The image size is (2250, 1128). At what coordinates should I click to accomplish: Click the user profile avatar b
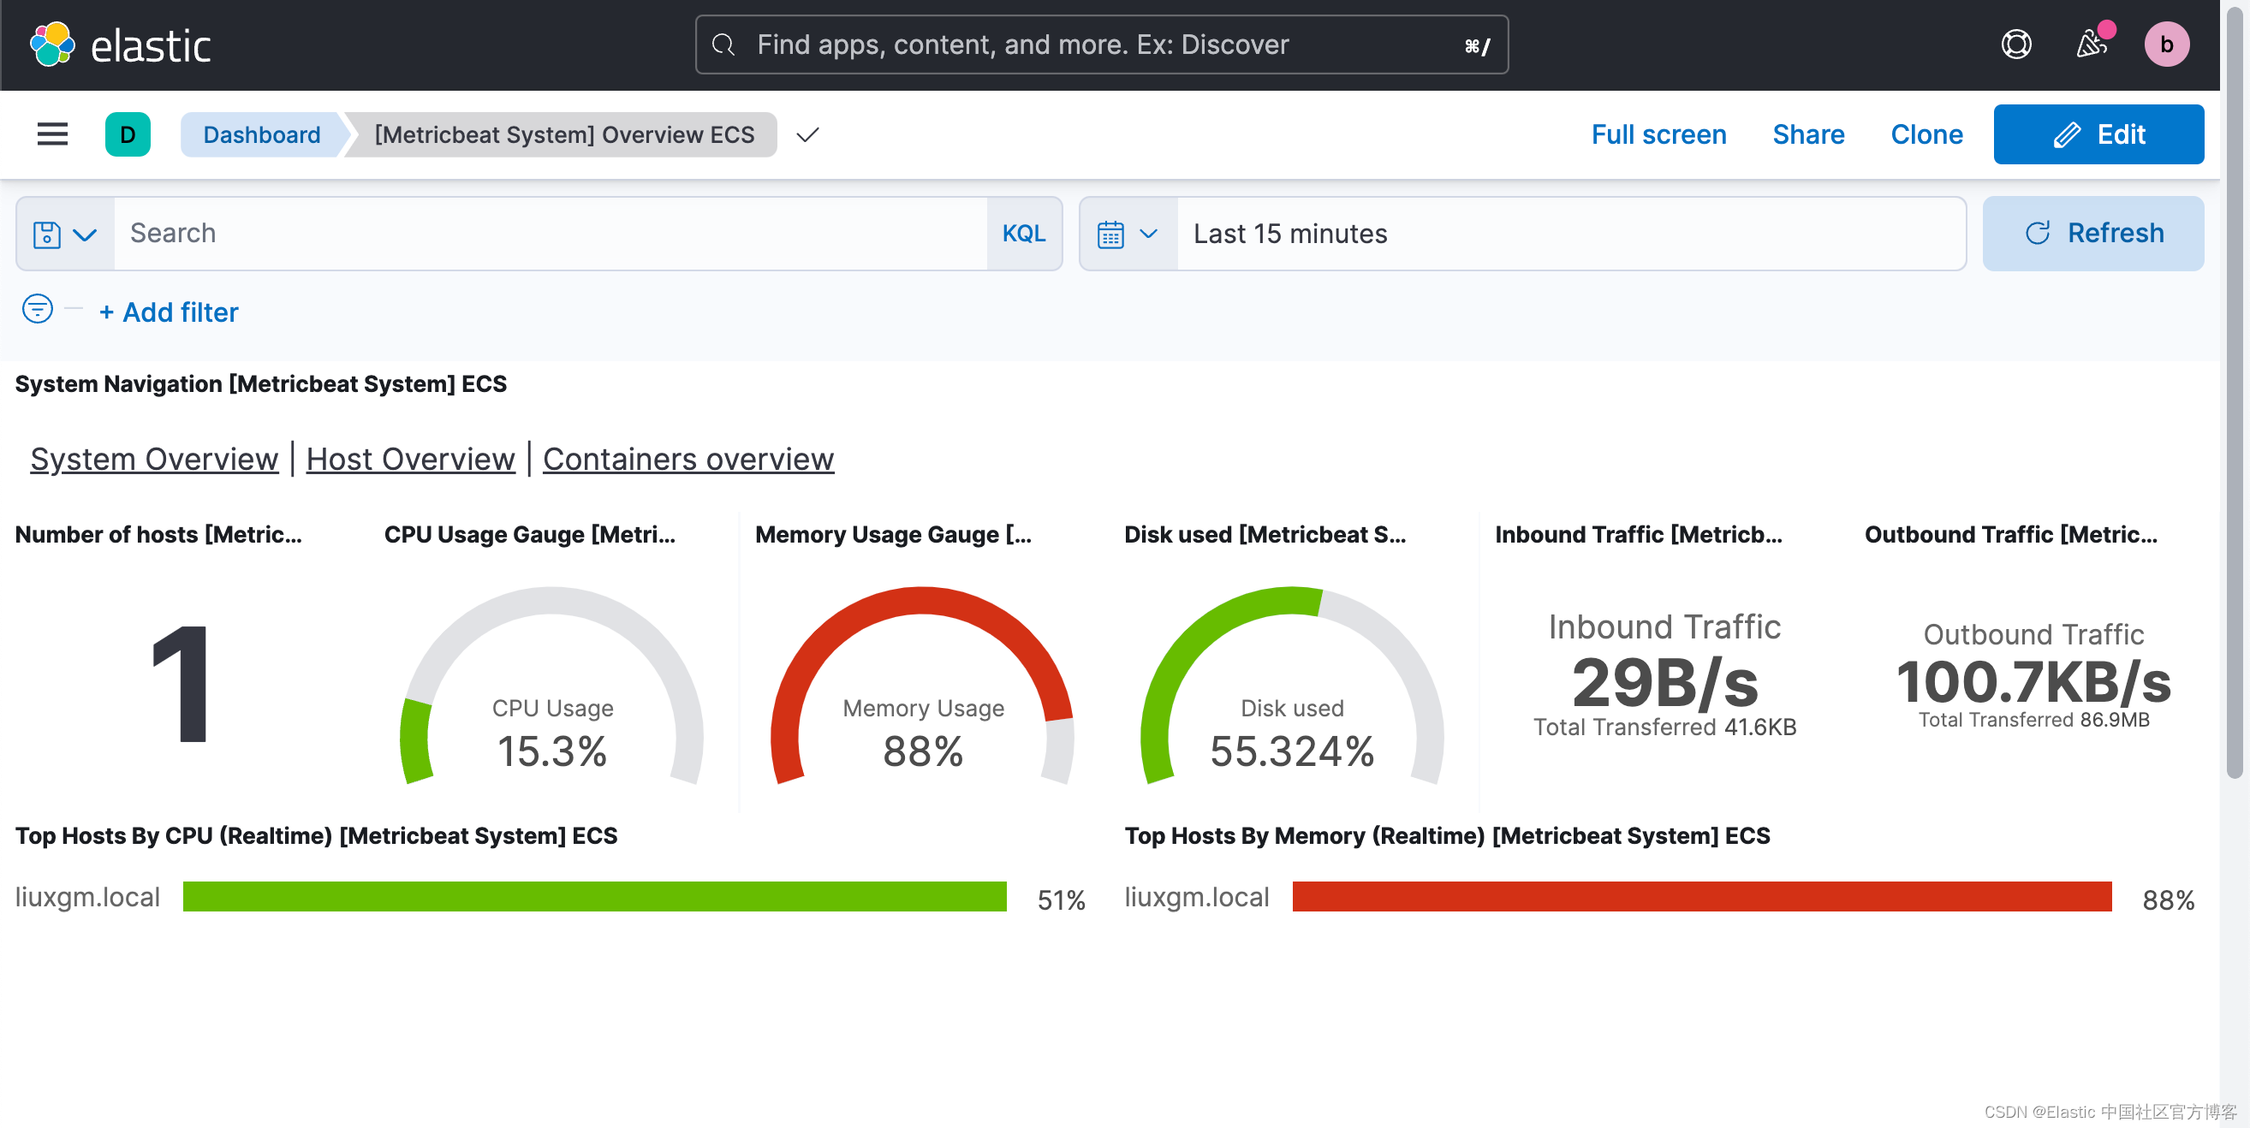(x=2169, y=44)
